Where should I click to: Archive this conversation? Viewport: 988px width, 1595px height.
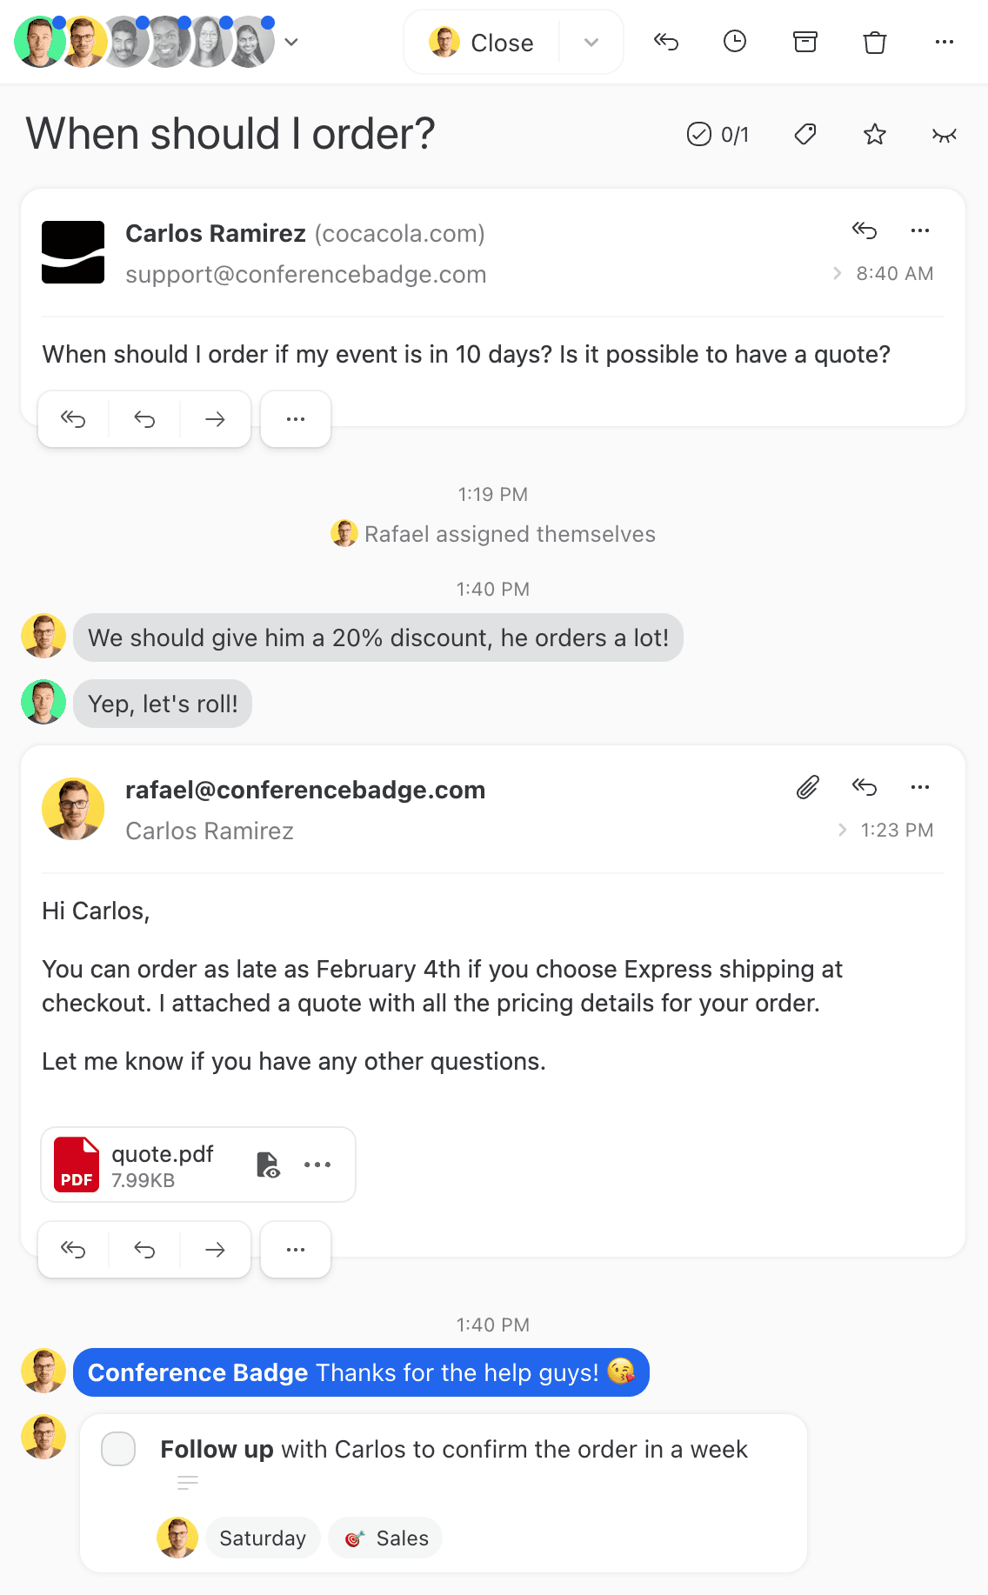(804, 42)
